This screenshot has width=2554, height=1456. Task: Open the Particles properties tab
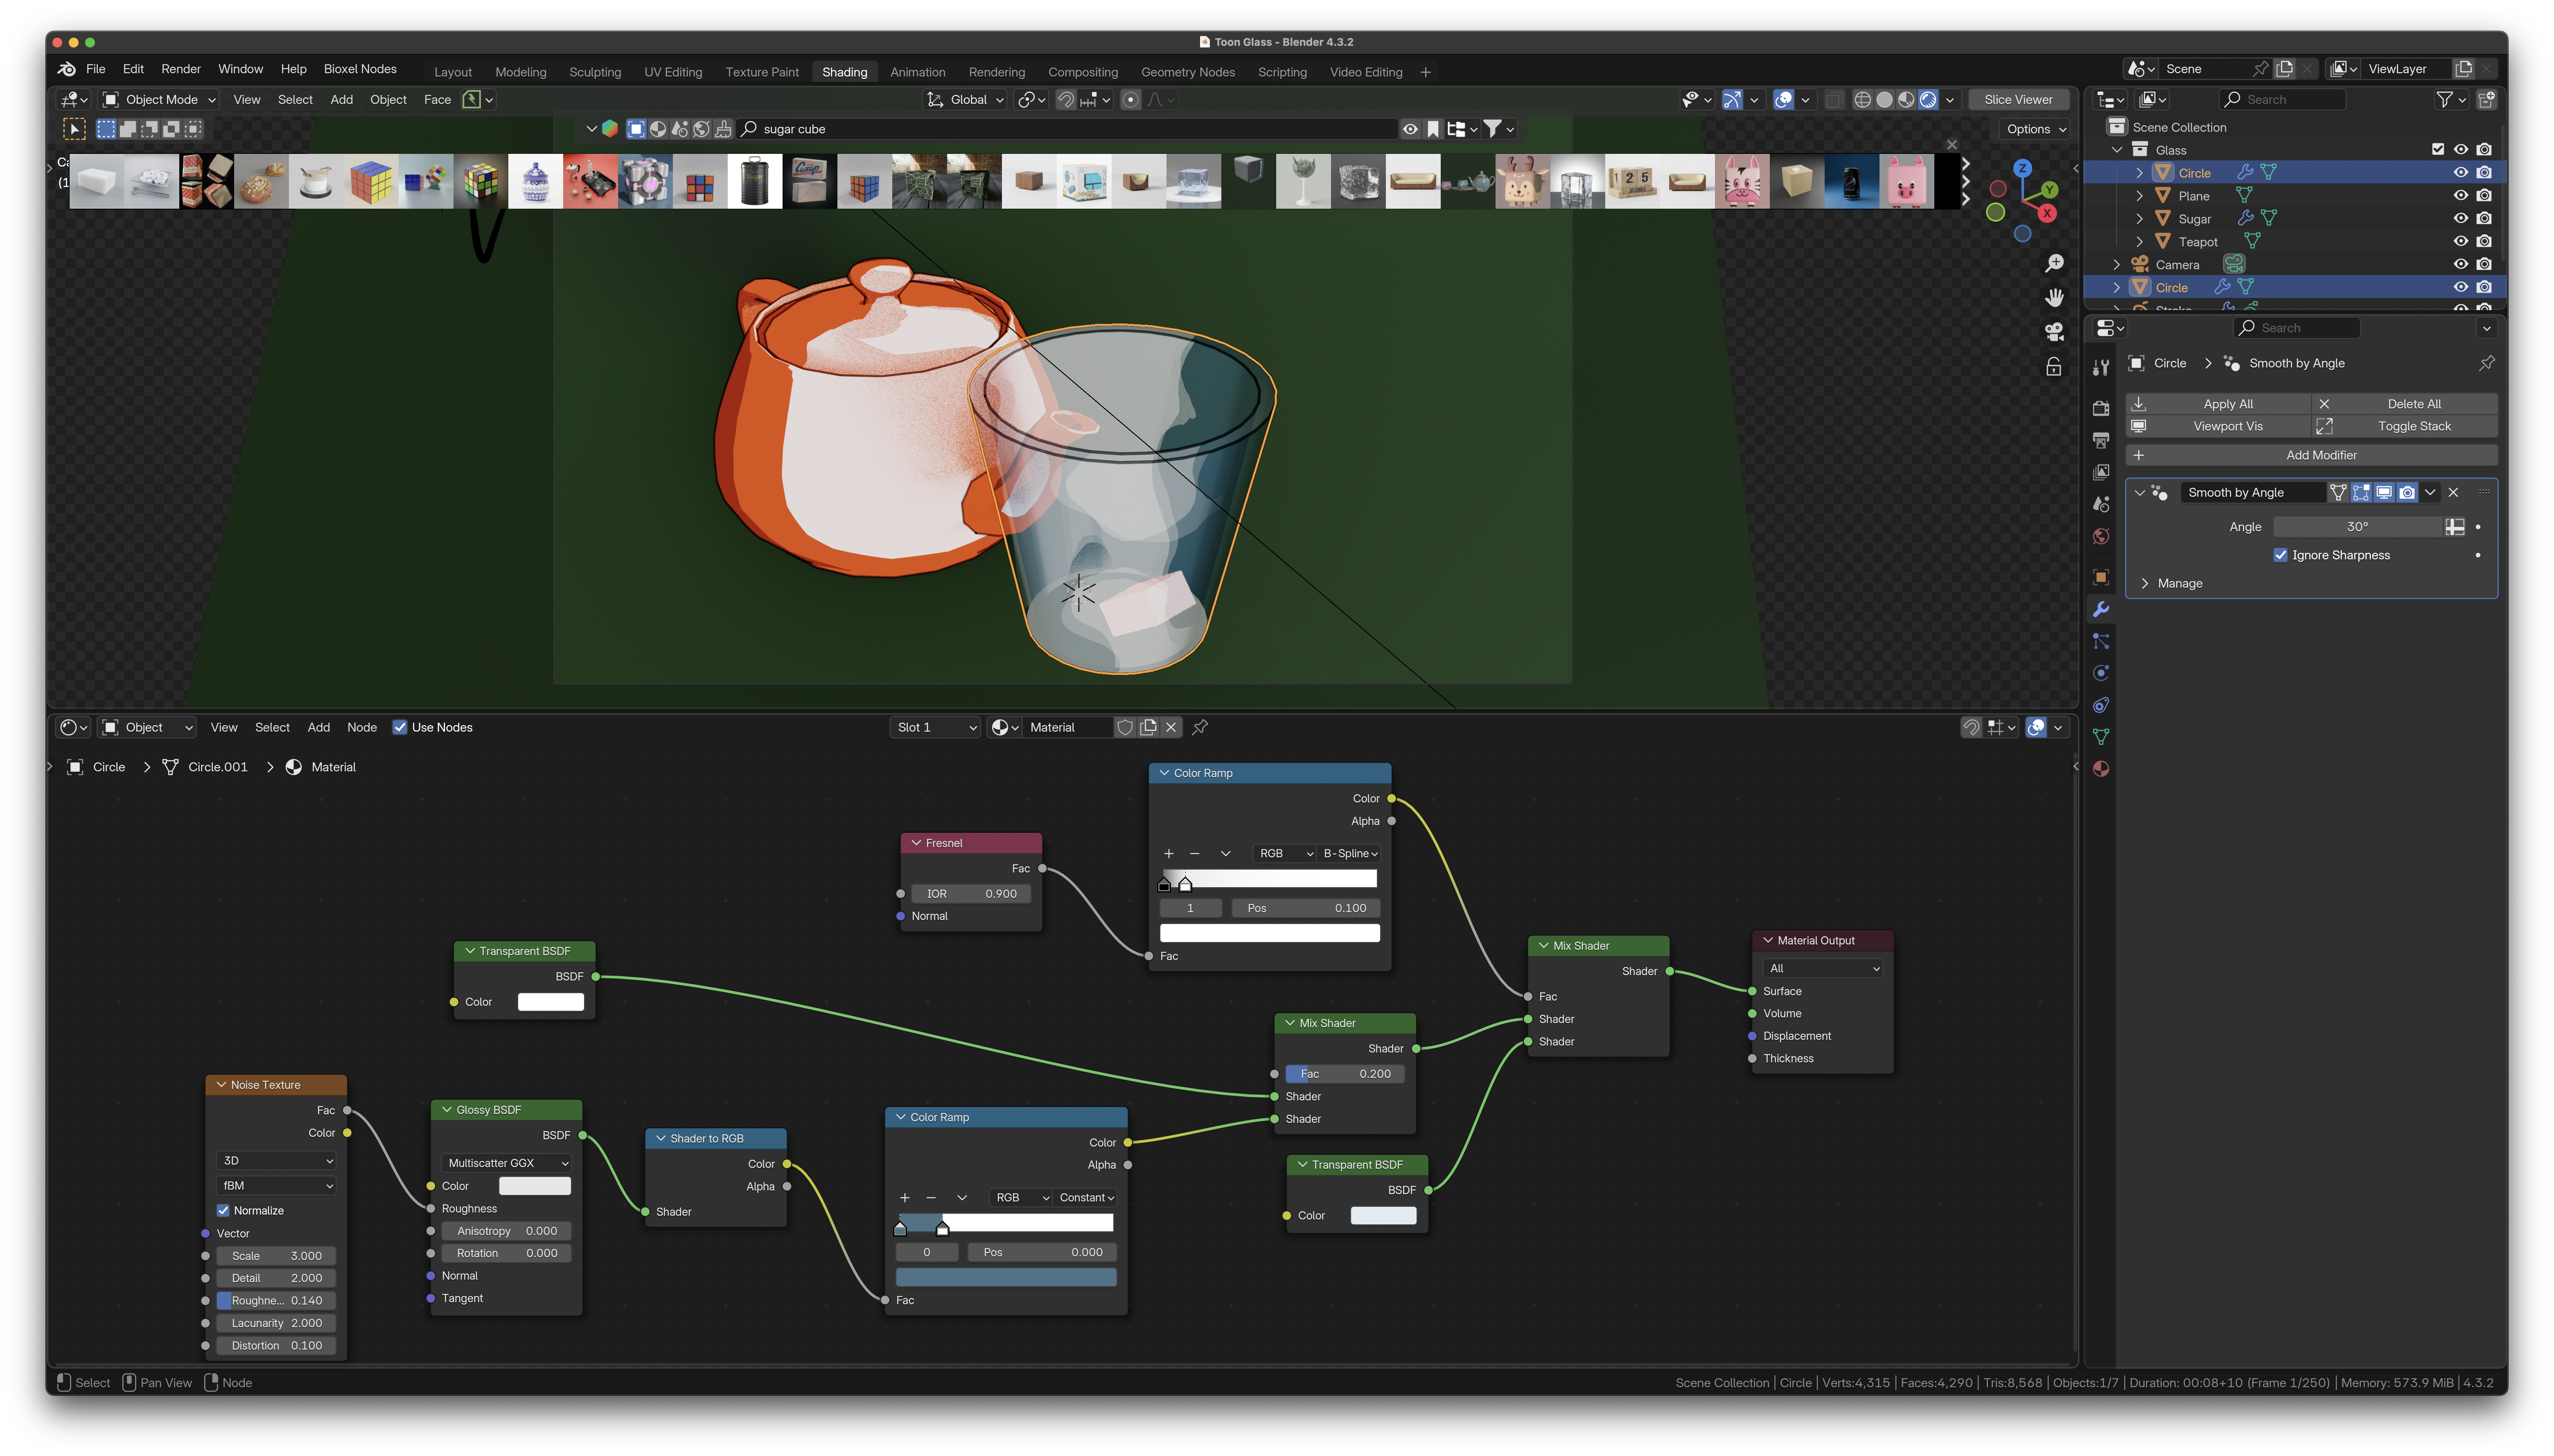pos(2101,641)
